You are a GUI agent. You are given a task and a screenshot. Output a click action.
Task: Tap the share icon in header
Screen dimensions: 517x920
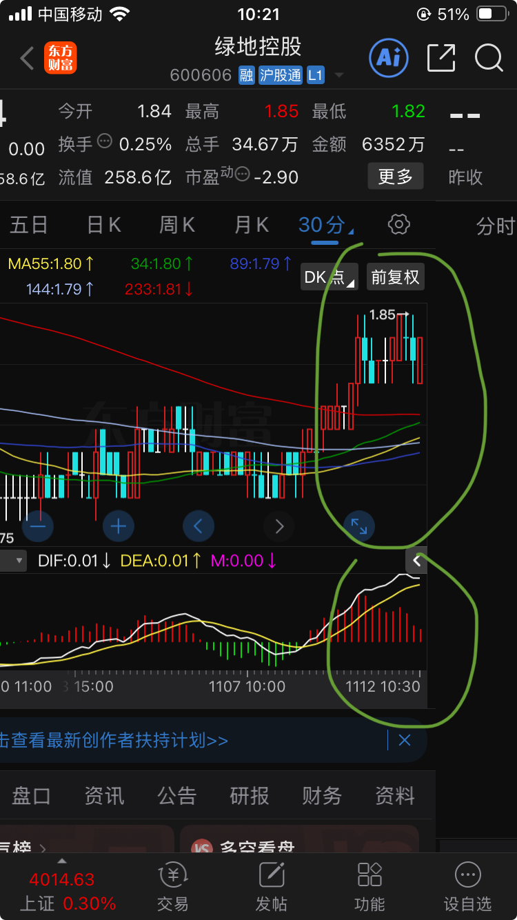[x=441, y=58]
